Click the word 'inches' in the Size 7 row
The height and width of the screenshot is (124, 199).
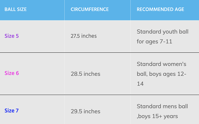(92, 111)
